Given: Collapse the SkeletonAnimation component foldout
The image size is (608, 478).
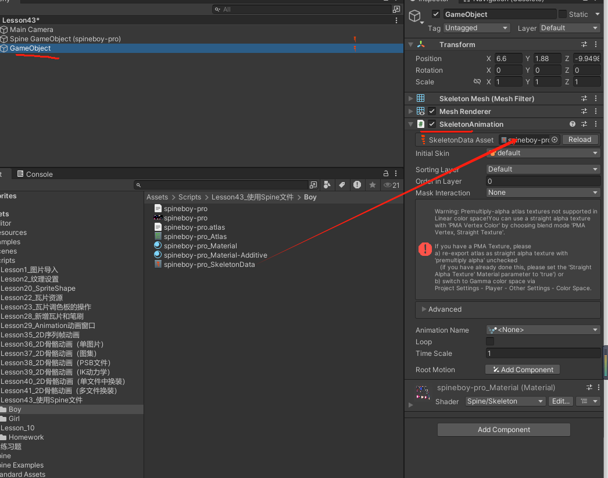Looking at the screenshot, I should click(x=410, y=124).
